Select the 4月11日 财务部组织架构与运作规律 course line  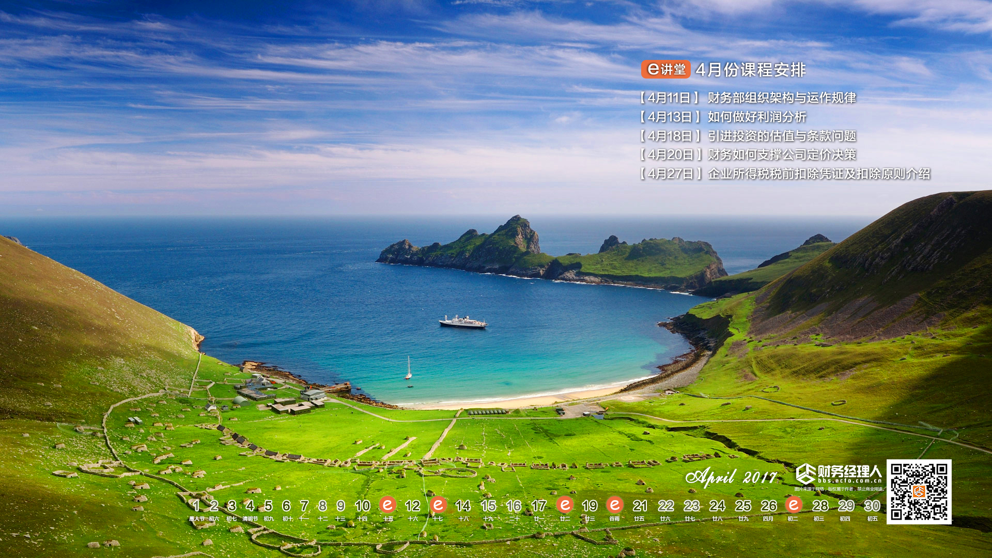pyautogui.click(x=747, y=98)
